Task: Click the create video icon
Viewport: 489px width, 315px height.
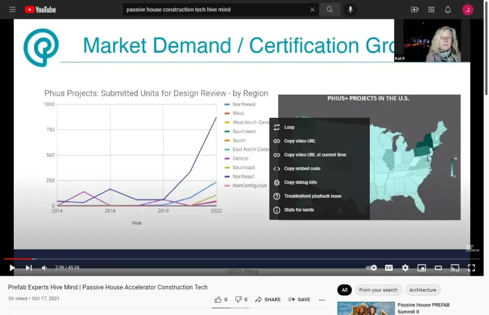Action: tap(415, 10)
